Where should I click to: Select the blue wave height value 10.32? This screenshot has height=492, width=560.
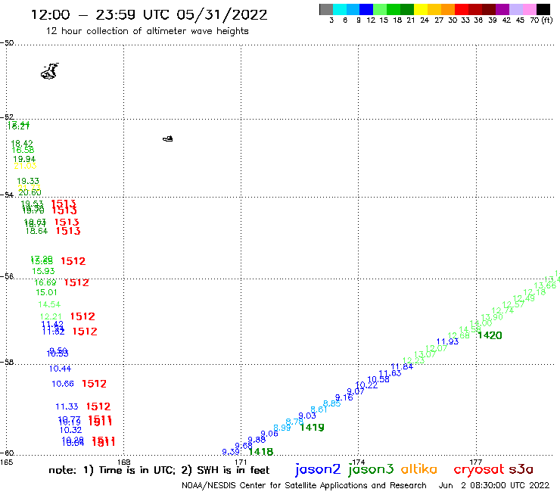70,430
